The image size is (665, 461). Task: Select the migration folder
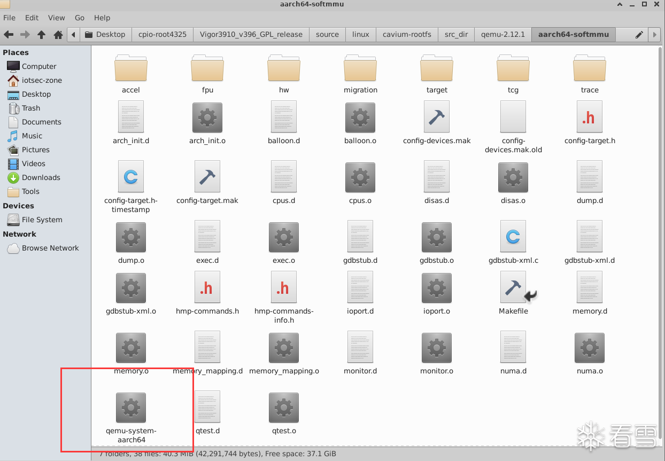(360, 74)
